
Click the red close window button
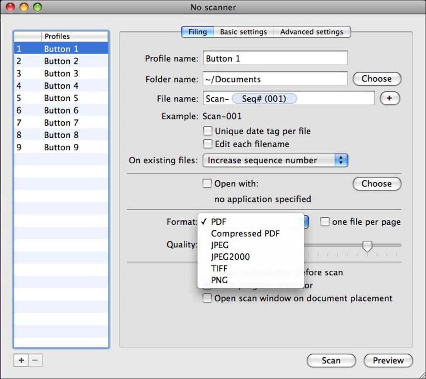pyautogui.click(x=10, y=7)
